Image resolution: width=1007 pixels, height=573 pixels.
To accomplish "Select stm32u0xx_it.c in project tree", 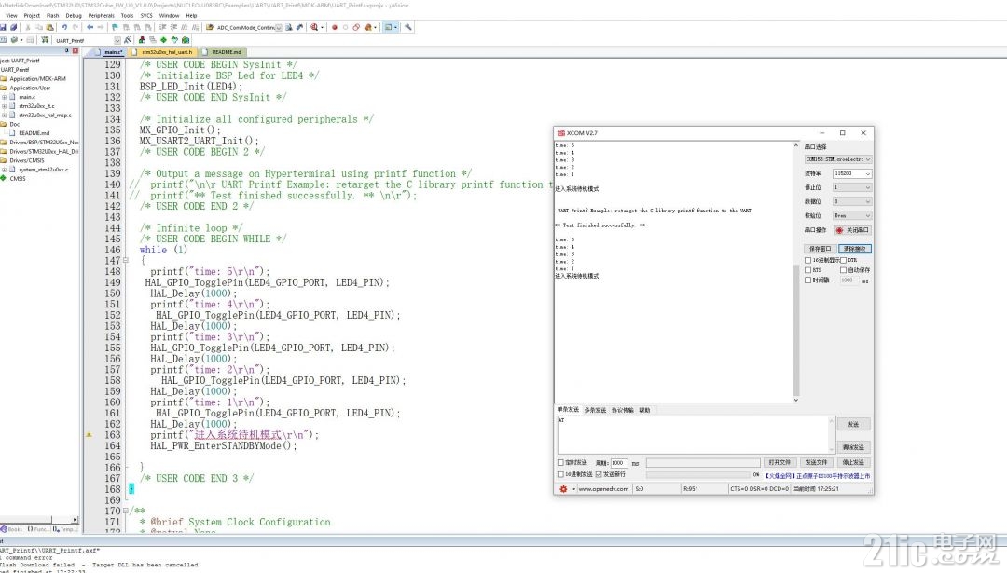I will pos(36,106).
